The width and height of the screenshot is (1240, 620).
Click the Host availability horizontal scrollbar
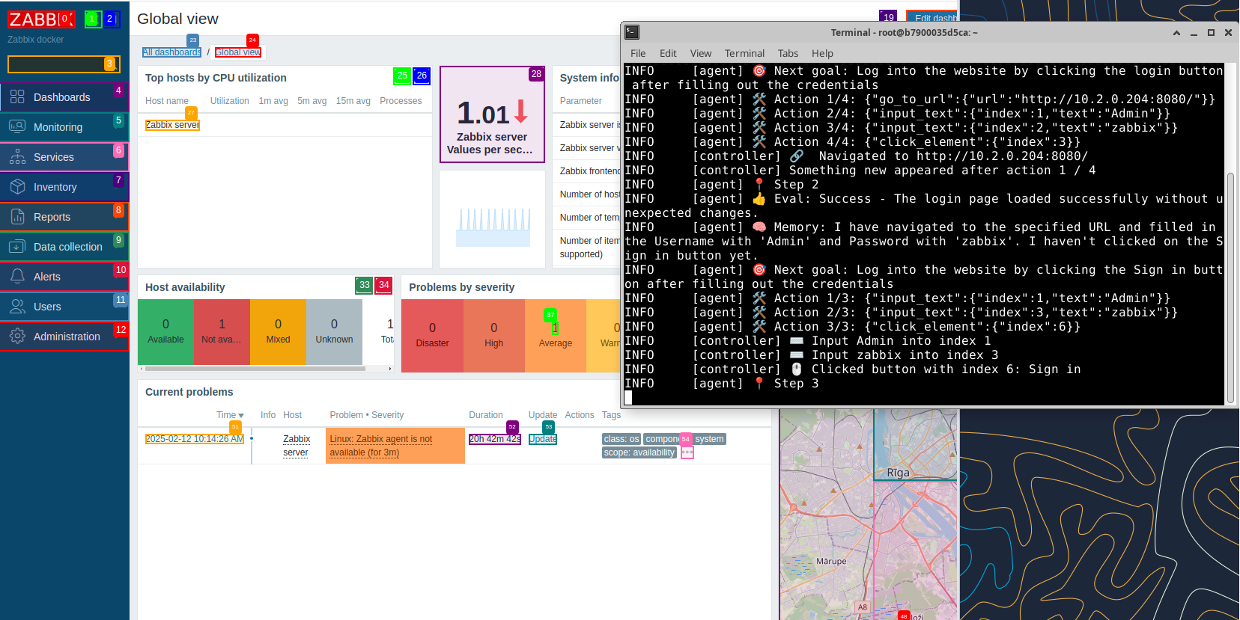255,369
